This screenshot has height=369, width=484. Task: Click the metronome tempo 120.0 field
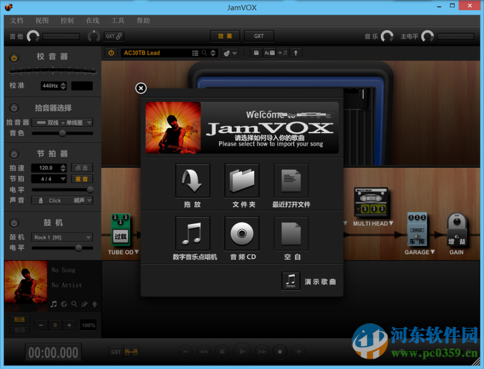tap(49, 168)
